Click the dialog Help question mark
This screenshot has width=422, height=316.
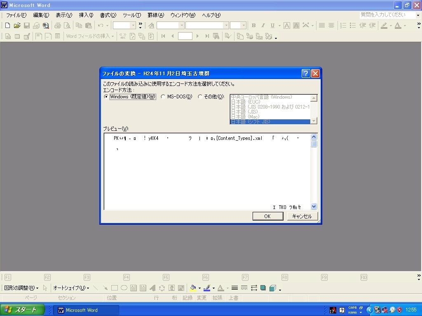point(306,73)
